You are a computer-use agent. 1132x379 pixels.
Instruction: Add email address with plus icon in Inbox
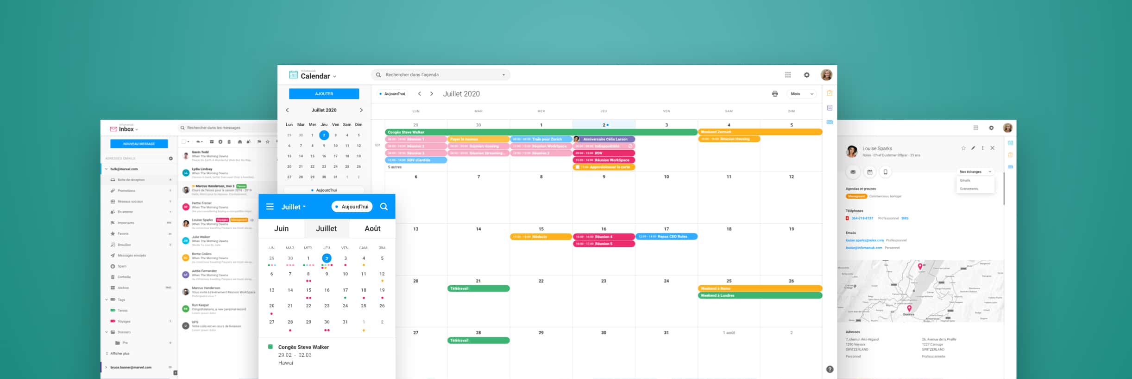pyautogui.click(x=170, y=159)
